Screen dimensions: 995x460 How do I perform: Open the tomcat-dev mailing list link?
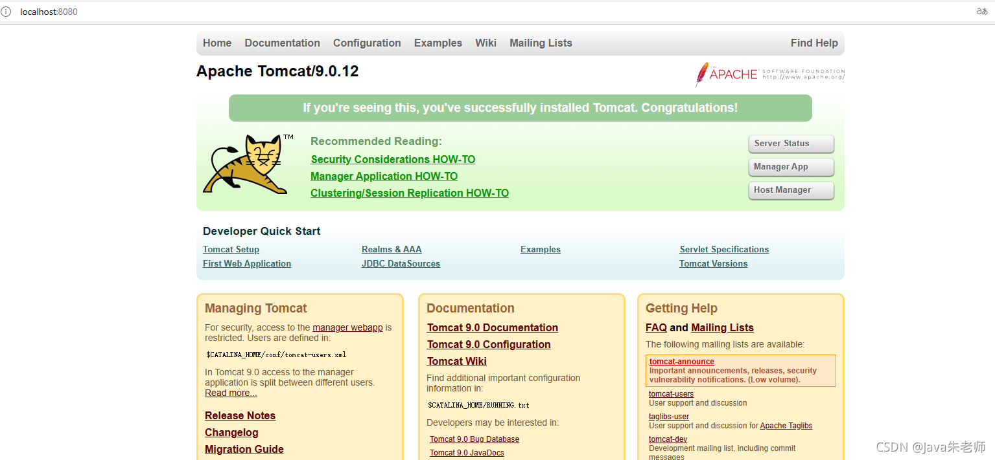(668, 439)
